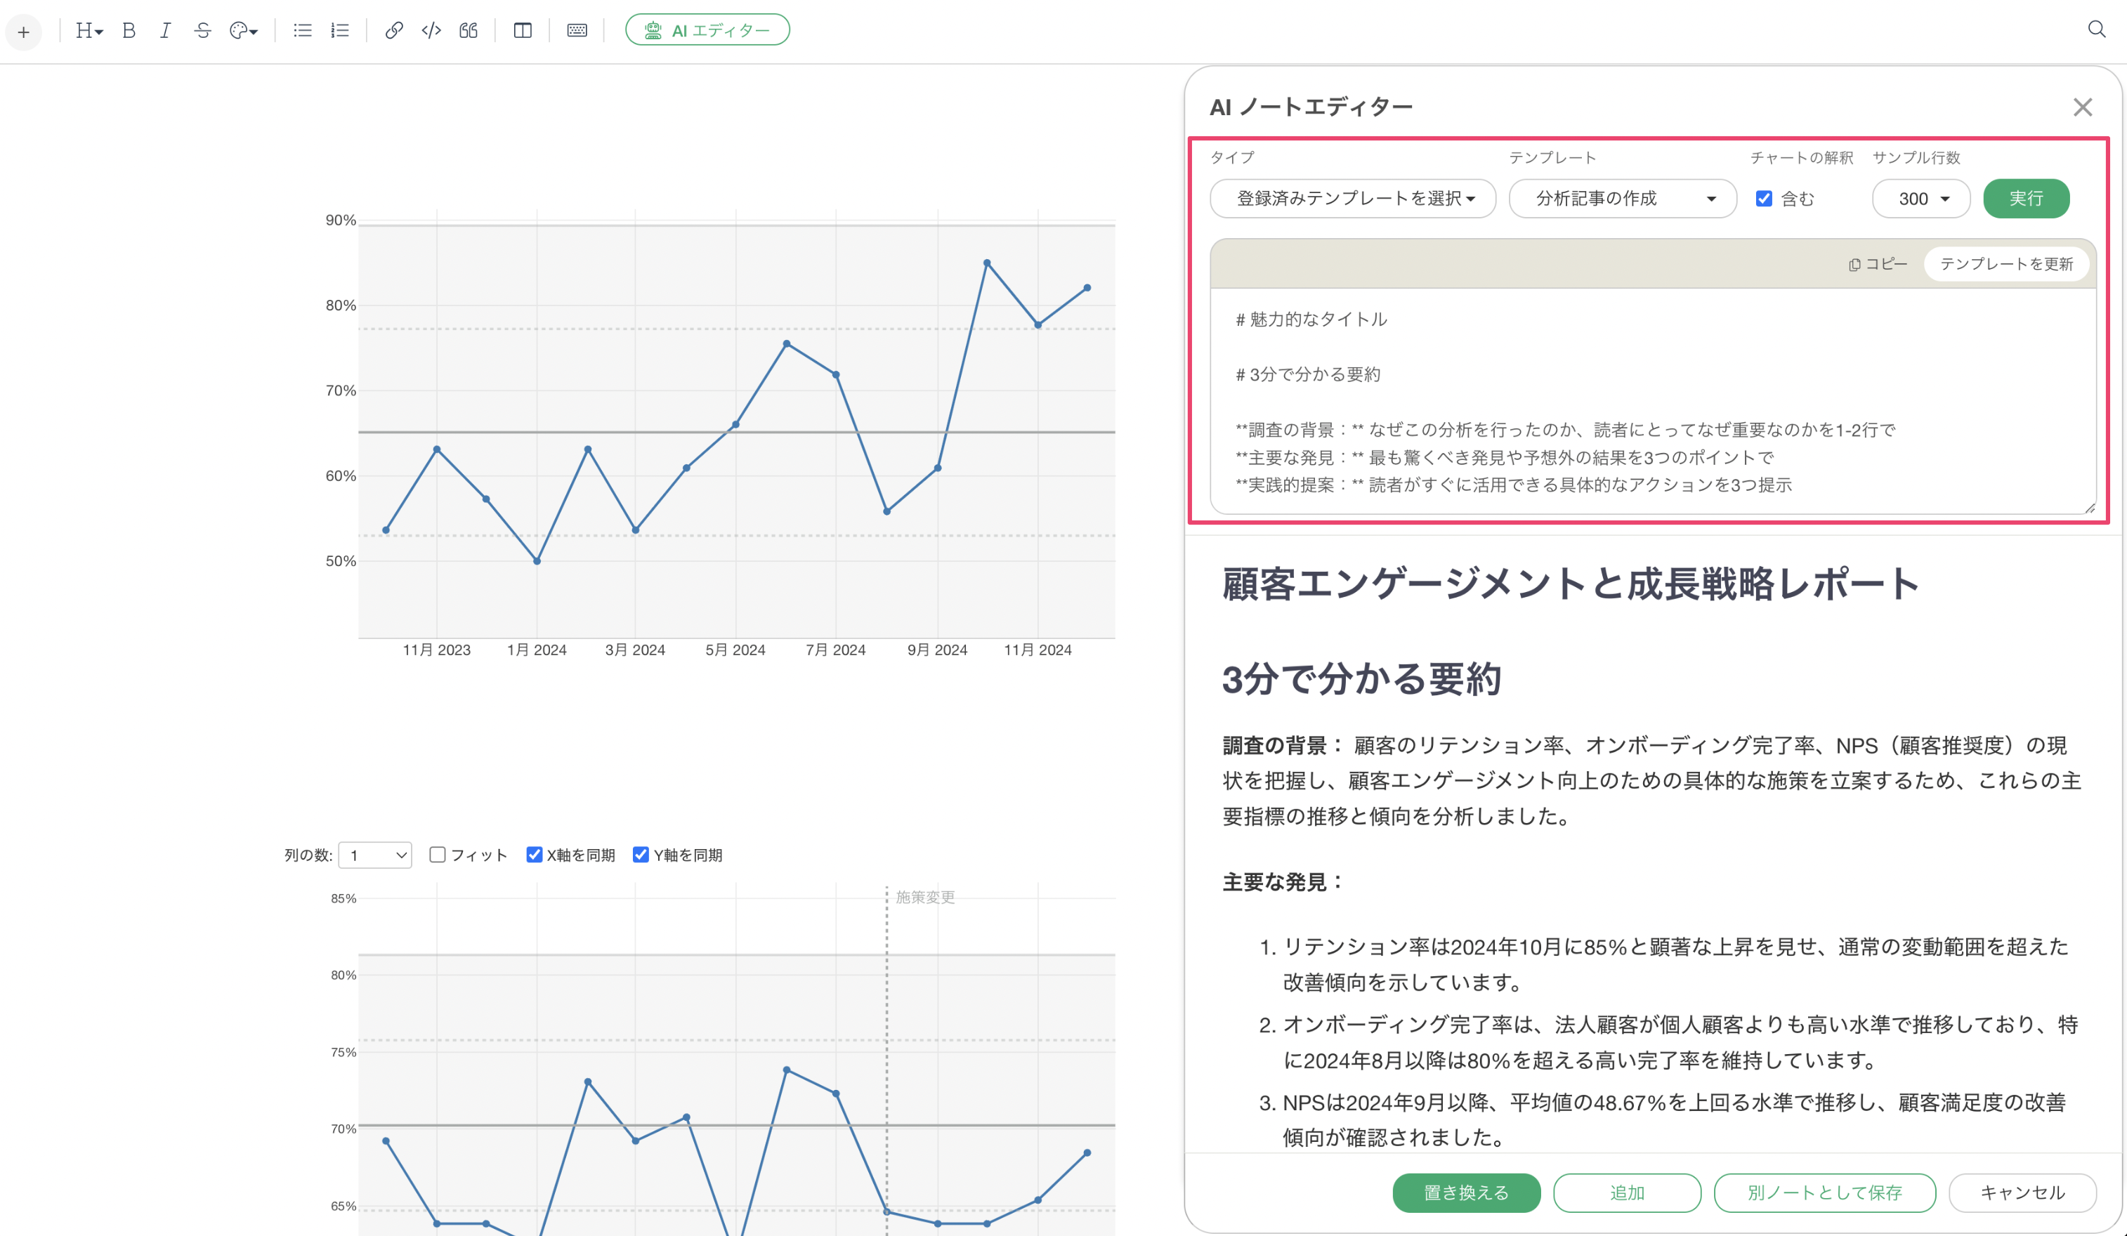
Task: Open the 分析記事の作成 template dropdown
Action: click(1622, 198)
